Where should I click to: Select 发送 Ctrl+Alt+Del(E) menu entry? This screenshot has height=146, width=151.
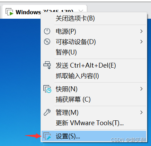point(94,66)
